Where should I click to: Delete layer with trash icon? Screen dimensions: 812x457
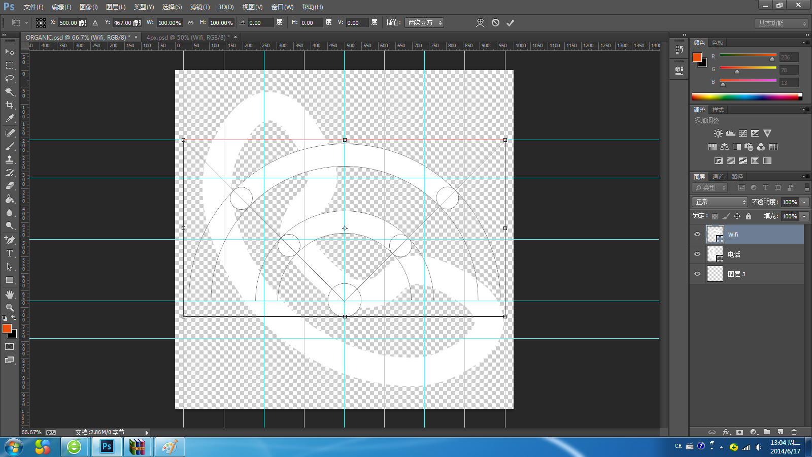(x=794, y=432)
